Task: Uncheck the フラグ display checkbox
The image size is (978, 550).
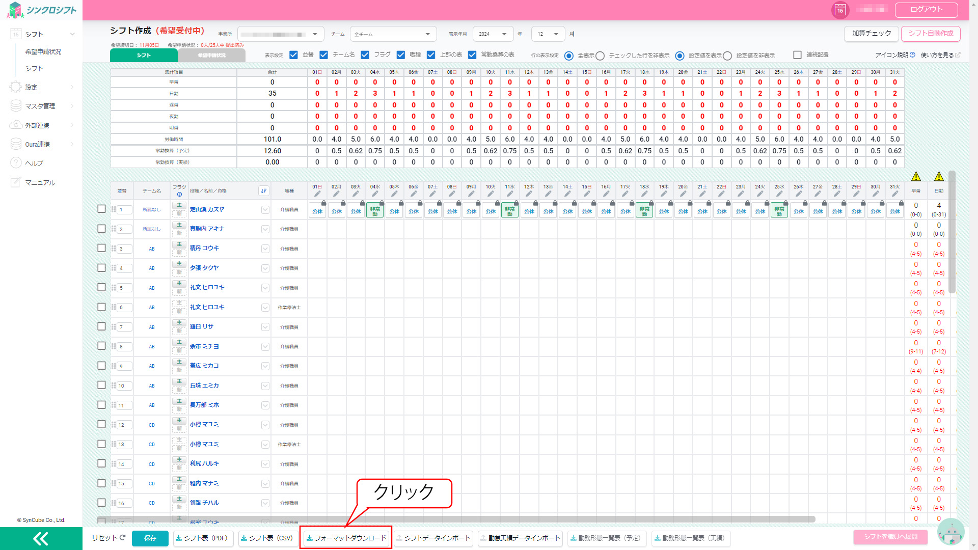Action: 365,55
